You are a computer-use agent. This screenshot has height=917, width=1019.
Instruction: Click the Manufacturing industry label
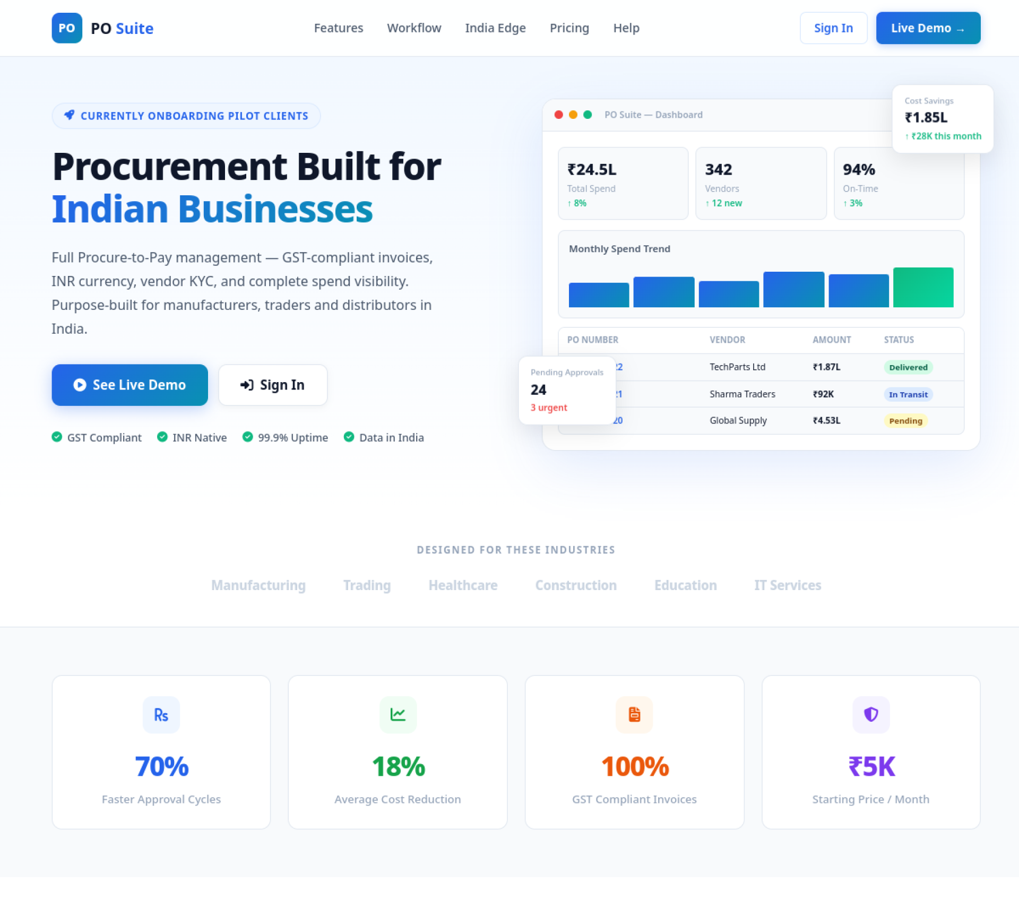click(258, 585)
